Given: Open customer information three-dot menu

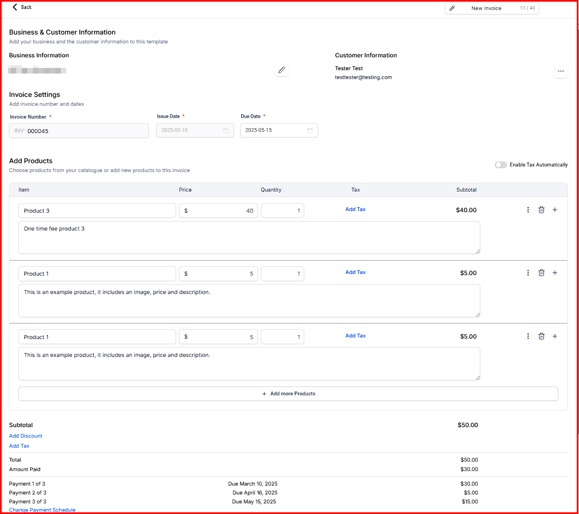Looking at the screenshot, I should tap(561, 71).
